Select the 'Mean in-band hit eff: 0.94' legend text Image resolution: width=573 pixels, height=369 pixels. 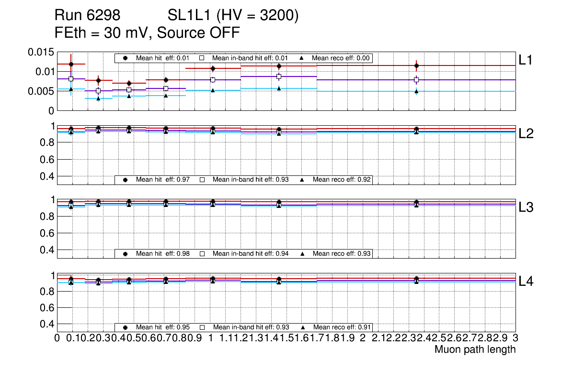pyautogui.click(x=251, y=253)
